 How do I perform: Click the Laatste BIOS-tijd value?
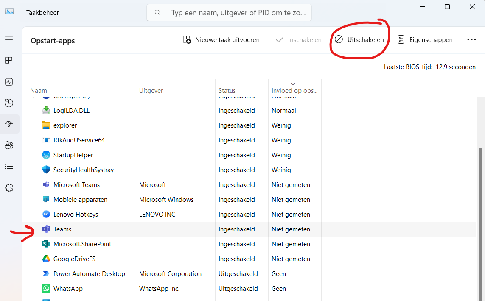[x=456, y=67]
